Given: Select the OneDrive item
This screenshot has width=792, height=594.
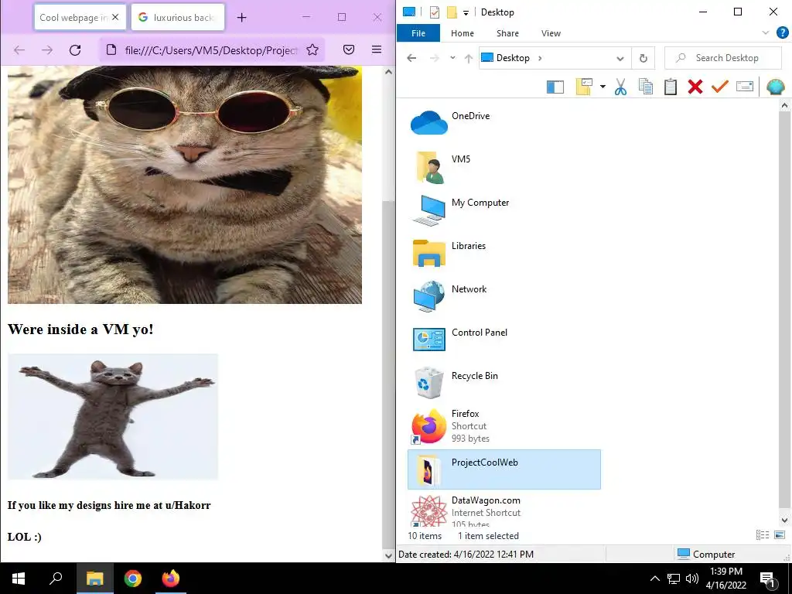Looking at the screenshot, I should (x=504, y=123).
